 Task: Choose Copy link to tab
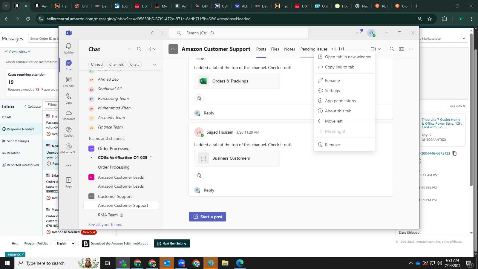coord(344,67)
